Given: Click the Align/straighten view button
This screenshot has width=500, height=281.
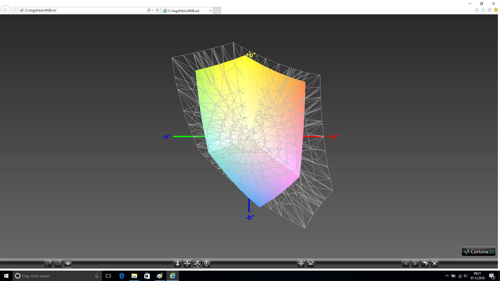Looking at the screenshot, I should [311, 264].
